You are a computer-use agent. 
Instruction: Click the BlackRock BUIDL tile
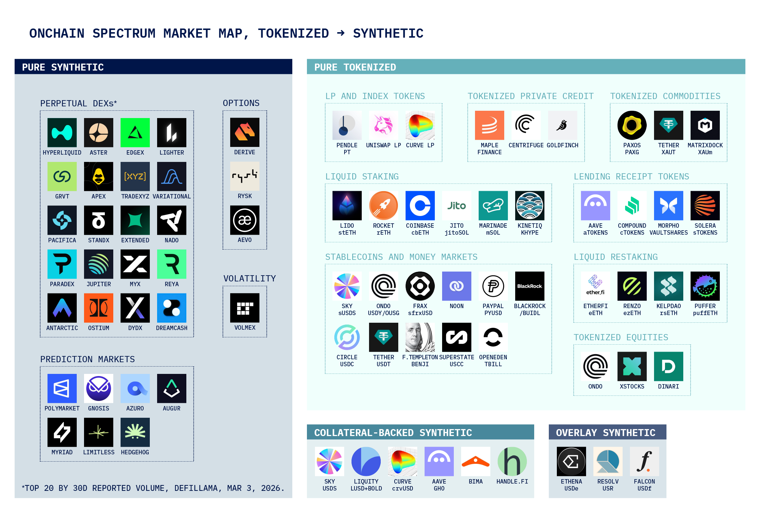tap(529, 286)
